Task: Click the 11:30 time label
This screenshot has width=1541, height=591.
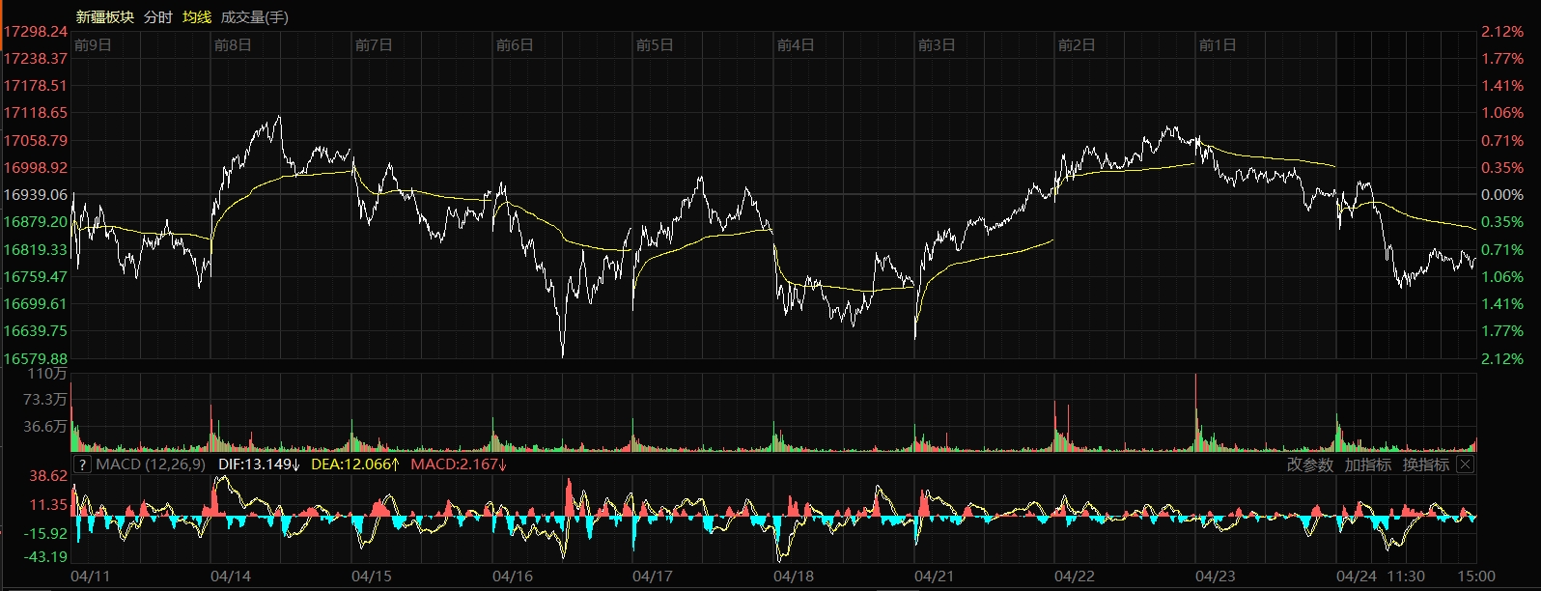Action: [x=1407, y=577]
